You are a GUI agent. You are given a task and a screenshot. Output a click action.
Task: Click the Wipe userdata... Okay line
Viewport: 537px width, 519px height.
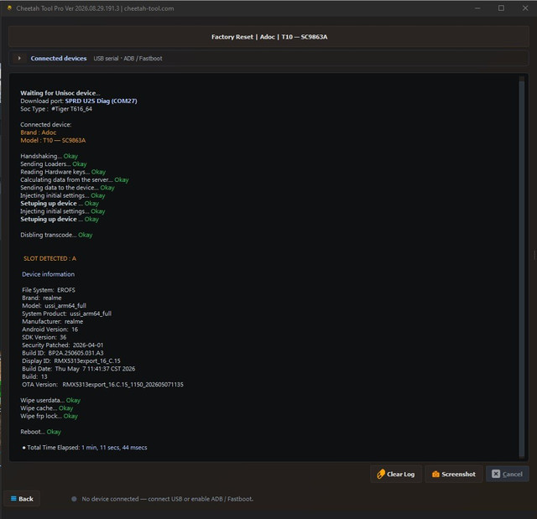point(50,400)
